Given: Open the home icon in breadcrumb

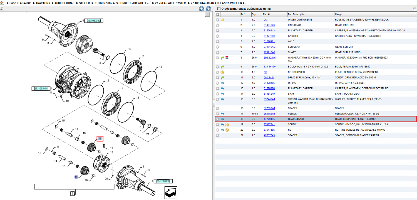Looking at the screenshot, I should pos(2,3).
